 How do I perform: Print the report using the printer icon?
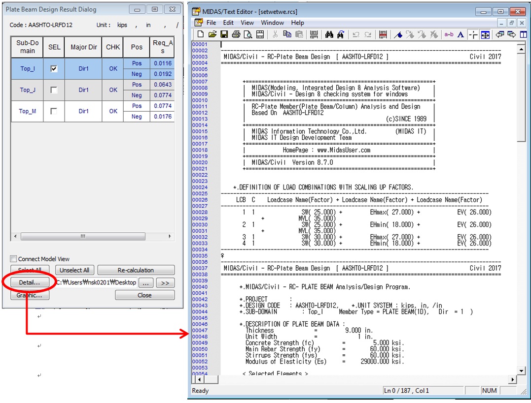(236, 34)
